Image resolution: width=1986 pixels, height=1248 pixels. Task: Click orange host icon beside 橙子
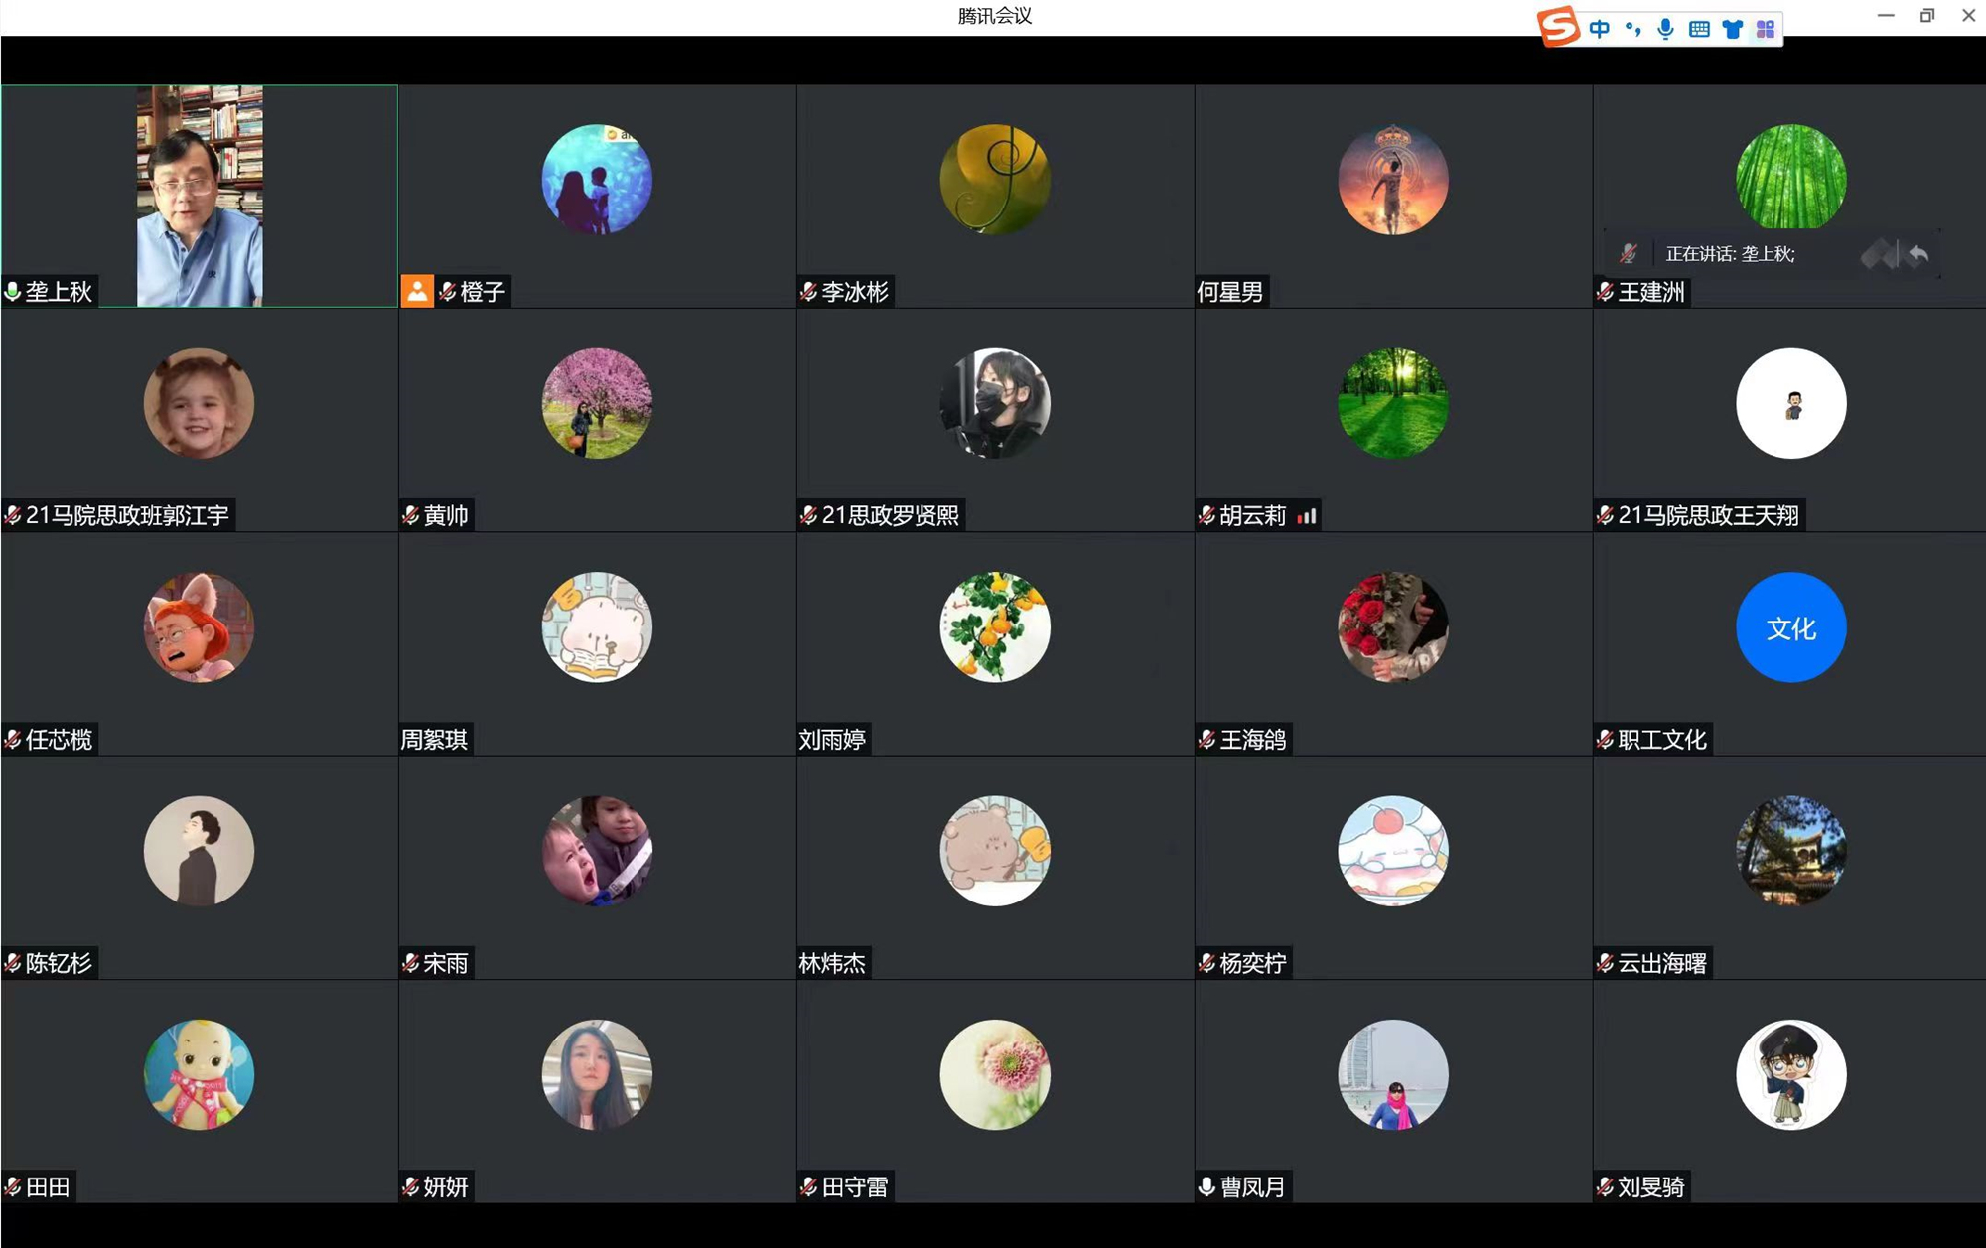(417, 292)
